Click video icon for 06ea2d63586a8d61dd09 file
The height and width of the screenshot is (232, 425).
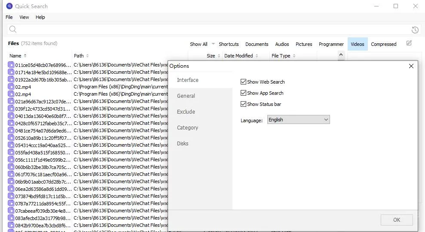click(x=11, y=189)
